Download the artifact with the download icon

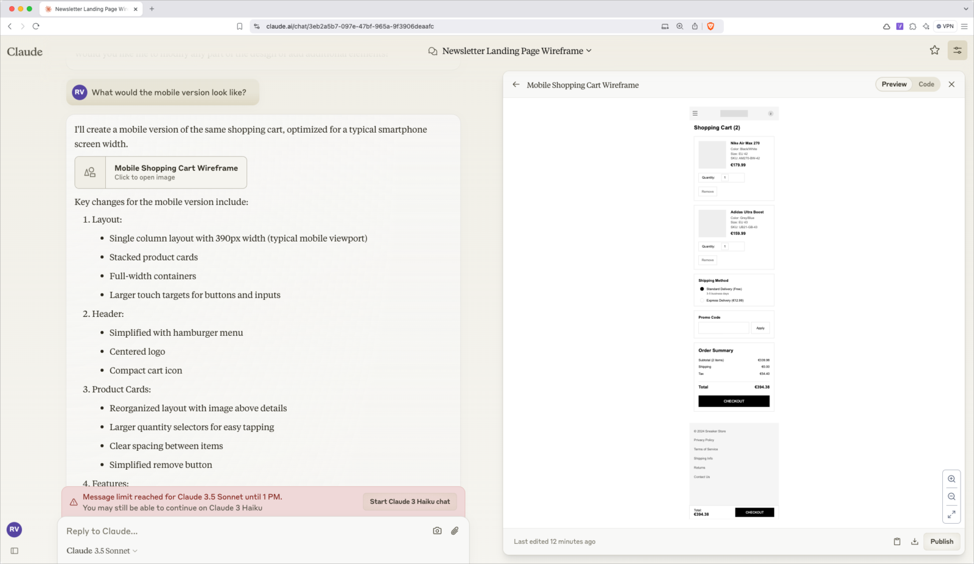pos(914,541)
